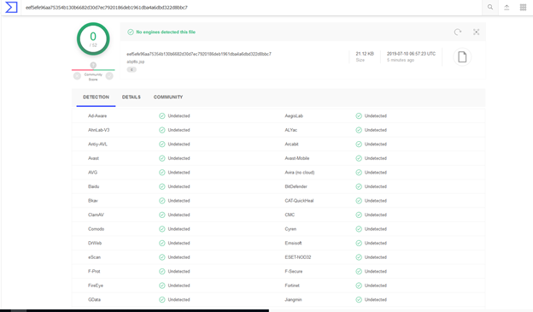
Task: Click the Undetected check icon for ESET-NOD32
Action: pyautogui.click(x=359, y=257)
